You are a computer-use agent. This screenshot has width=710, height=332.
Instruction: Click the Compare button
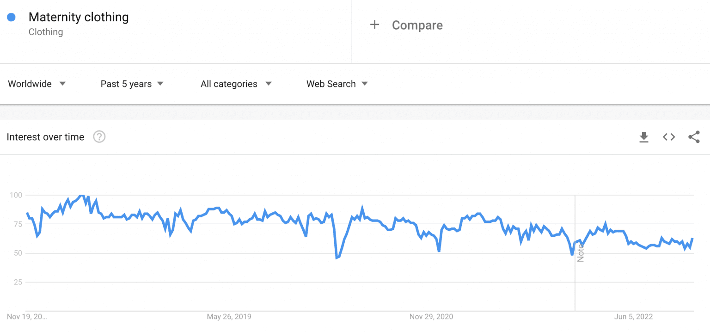click(407, 25)
